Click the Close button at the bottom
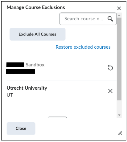Viewport: 127px width, 142px height. tap(21, 128)
